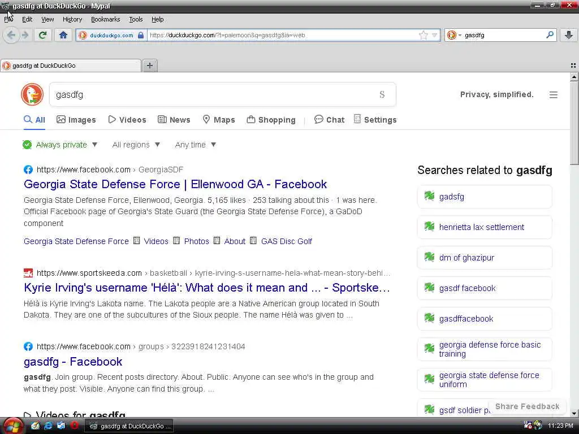
Task: Search related term henrietta lax settlement
Action: coord(485,227)
